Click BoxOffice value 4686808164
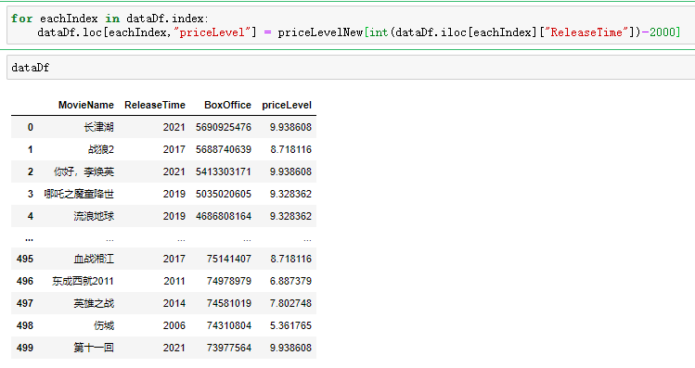Viewport: 695px width, 368px height. tap(224, 216)
